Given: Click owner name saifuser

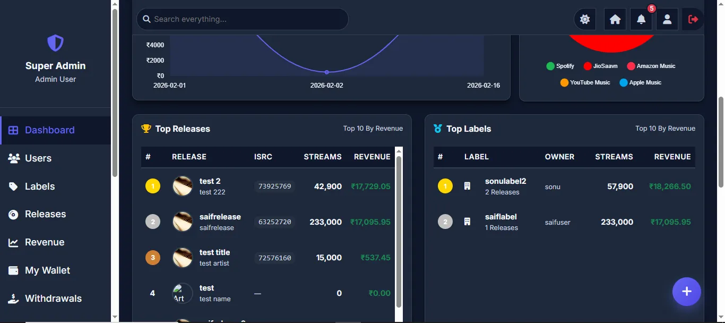Looking at the screenshot, I should pos(558,222).
